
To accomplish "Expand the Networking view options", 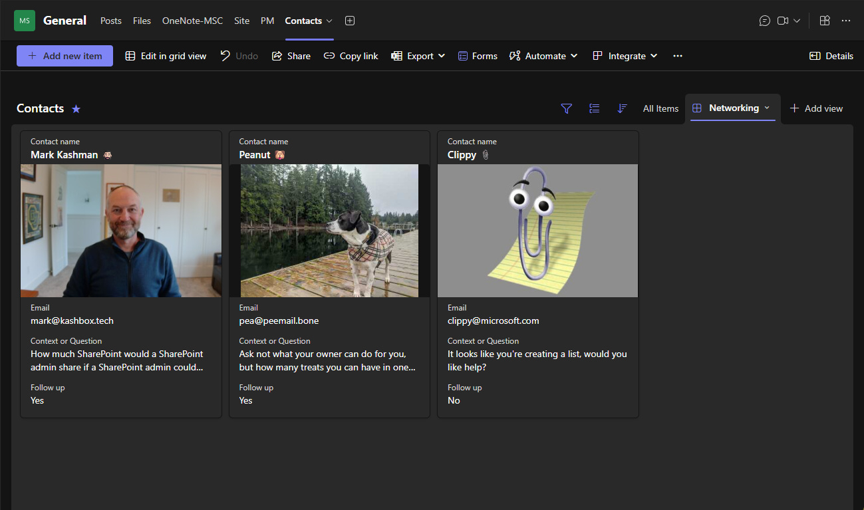I will pos(767,108).
